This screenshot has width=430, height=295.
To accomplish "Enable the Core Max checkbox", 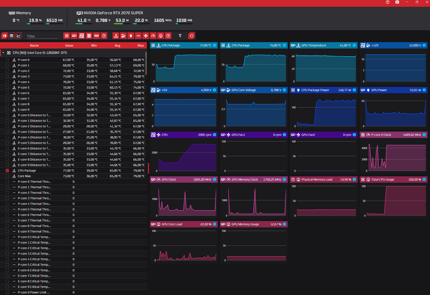I will click(x=7, y=176).
